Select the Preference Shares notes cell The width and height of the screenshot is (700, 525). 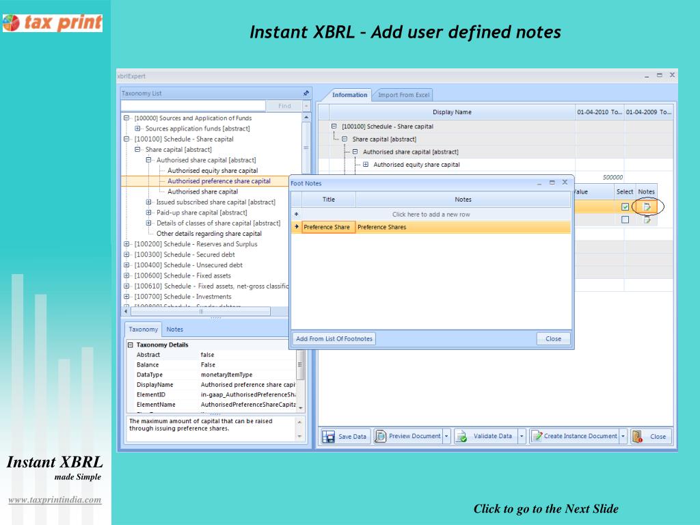pyautogui.click(x=463, y=227)
